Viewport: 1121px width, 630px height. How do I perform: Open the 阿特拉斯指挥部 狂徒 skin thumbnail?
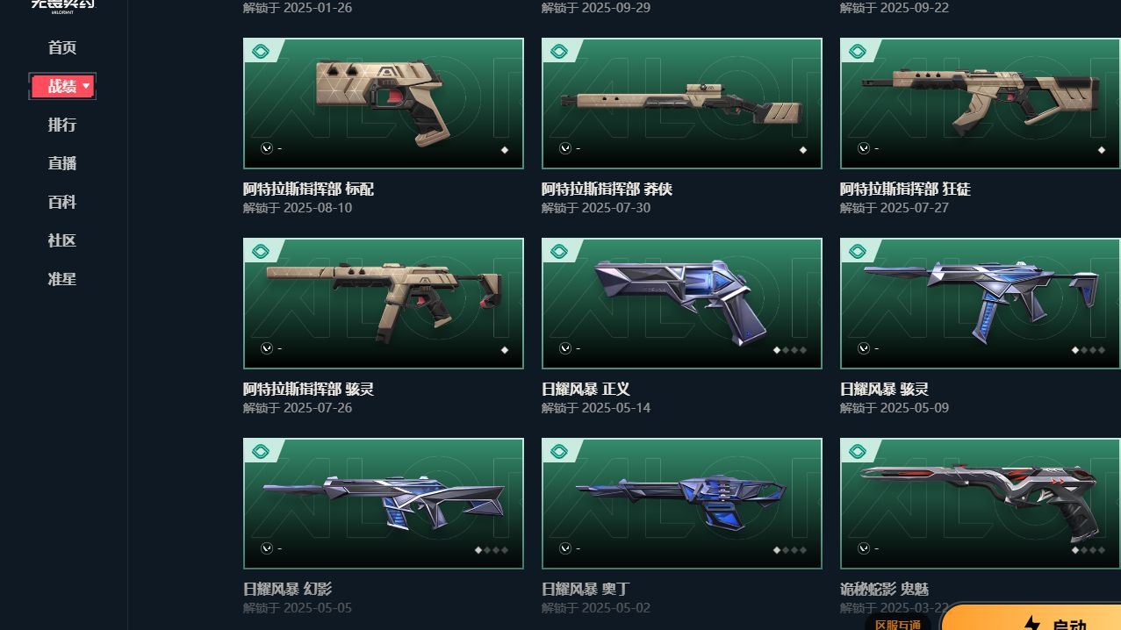[x=980, y=104]
